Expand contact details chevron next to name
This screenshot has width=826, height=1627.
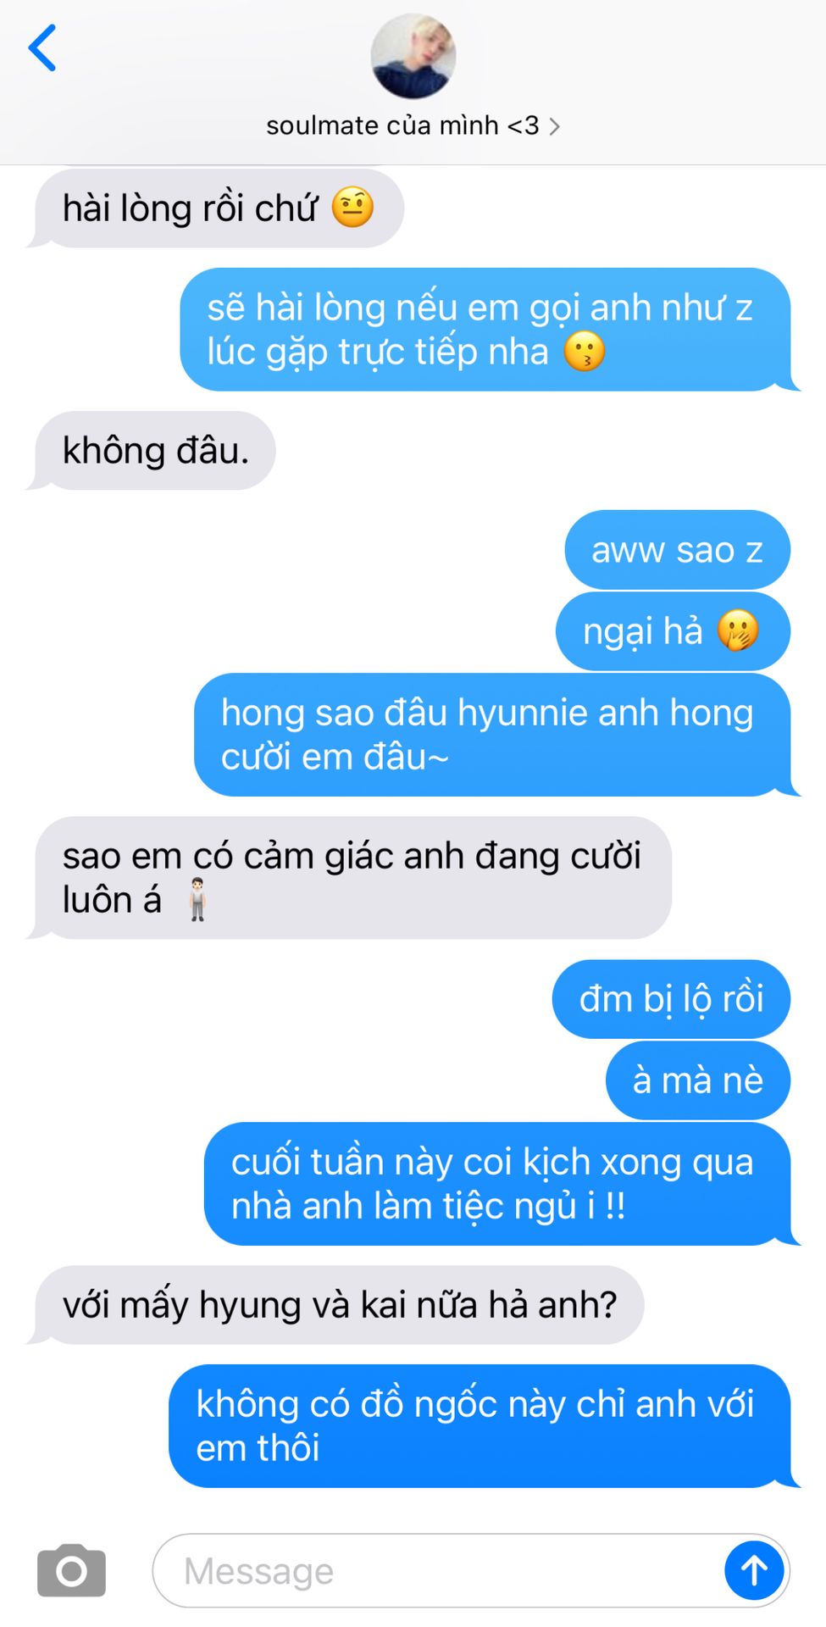(554, 126)
